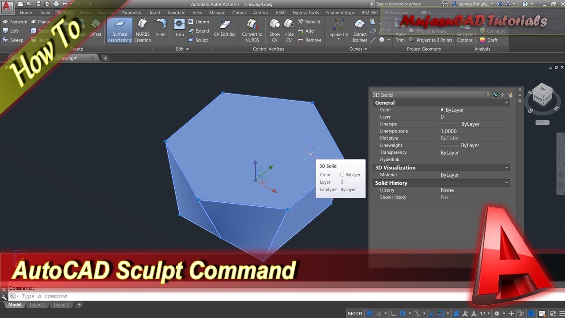
Task: Click the Remove control vertices tool
Action: coord(309,40)
